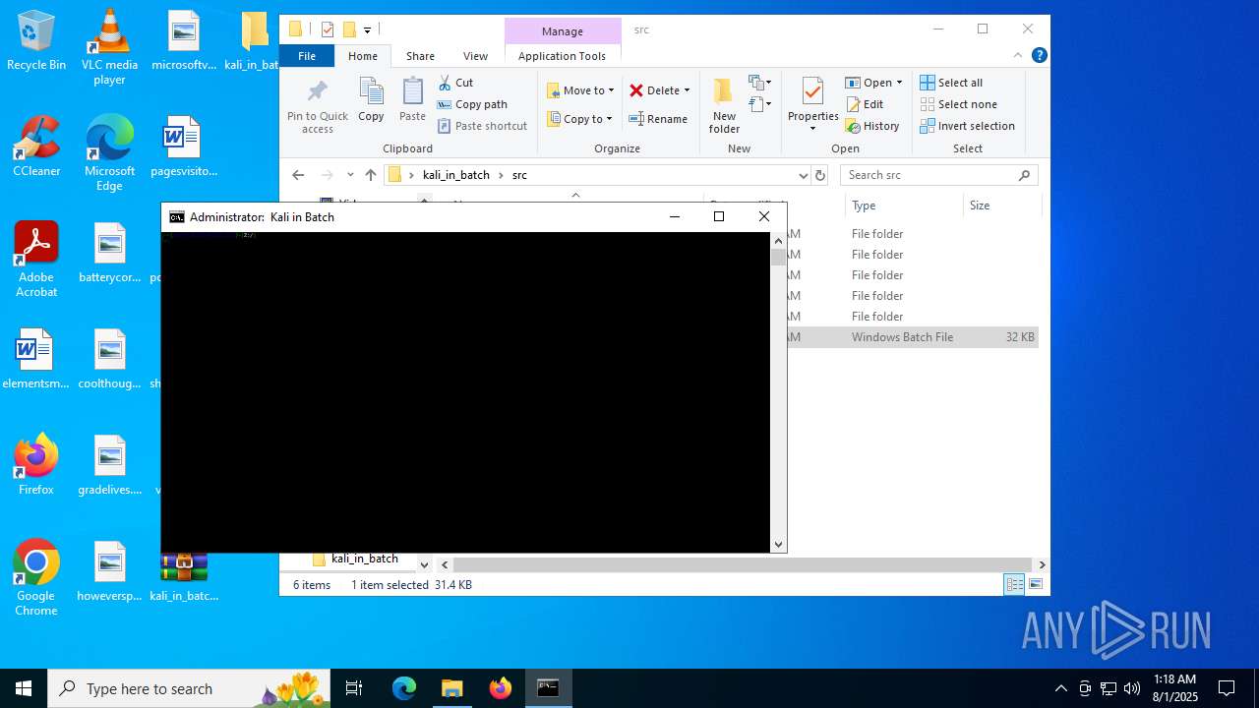Select the Windows Batch File row
1259x708 pixels.
click(912, 336)
